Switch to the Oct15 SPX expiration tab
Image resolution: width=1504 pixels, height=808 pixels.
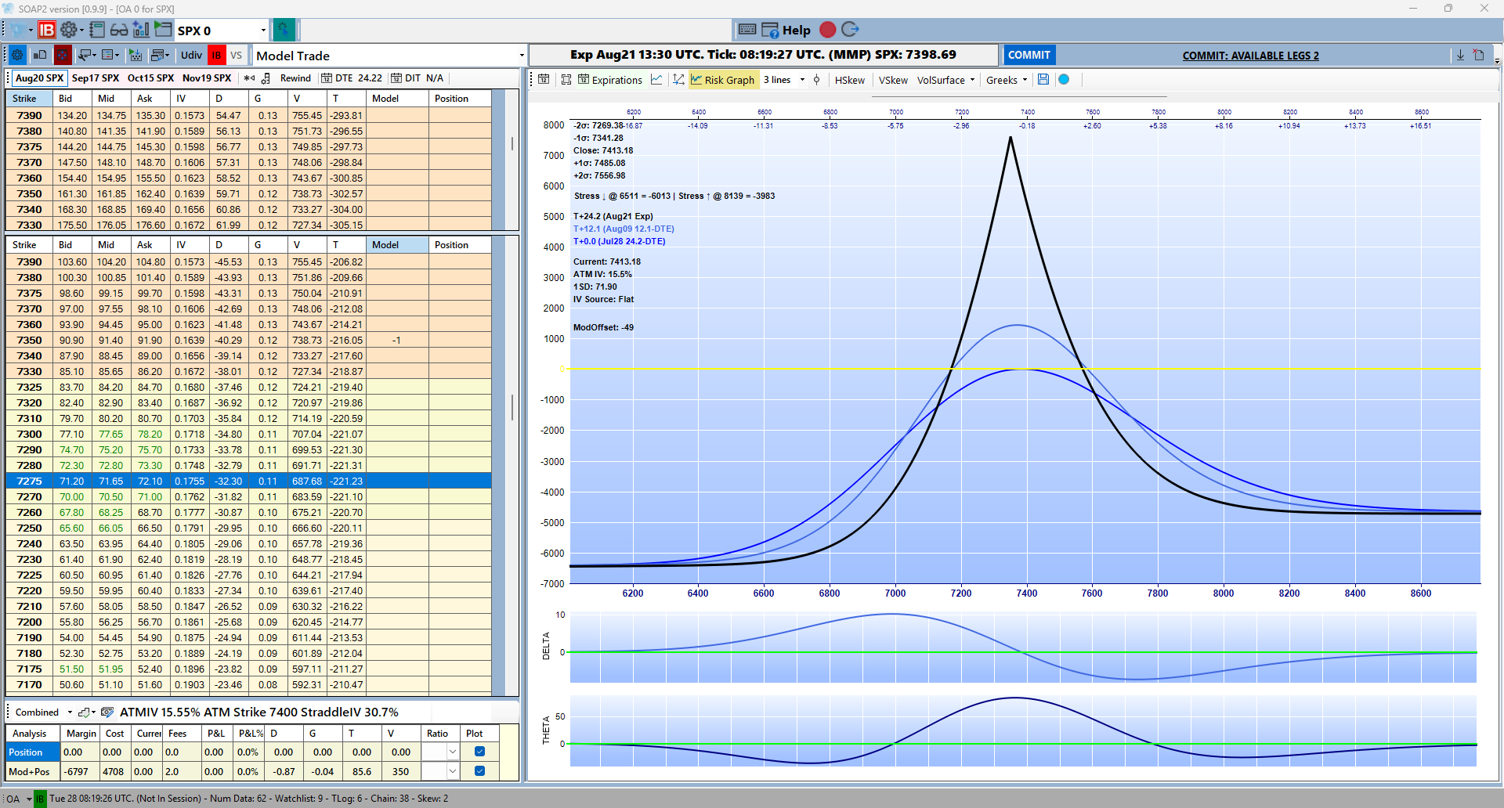click(150, 78)
